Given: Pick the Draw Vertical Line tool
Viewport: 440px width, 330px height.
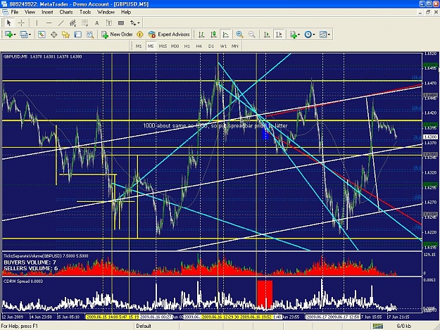Looking at the screenshot, I should point(37,23).
